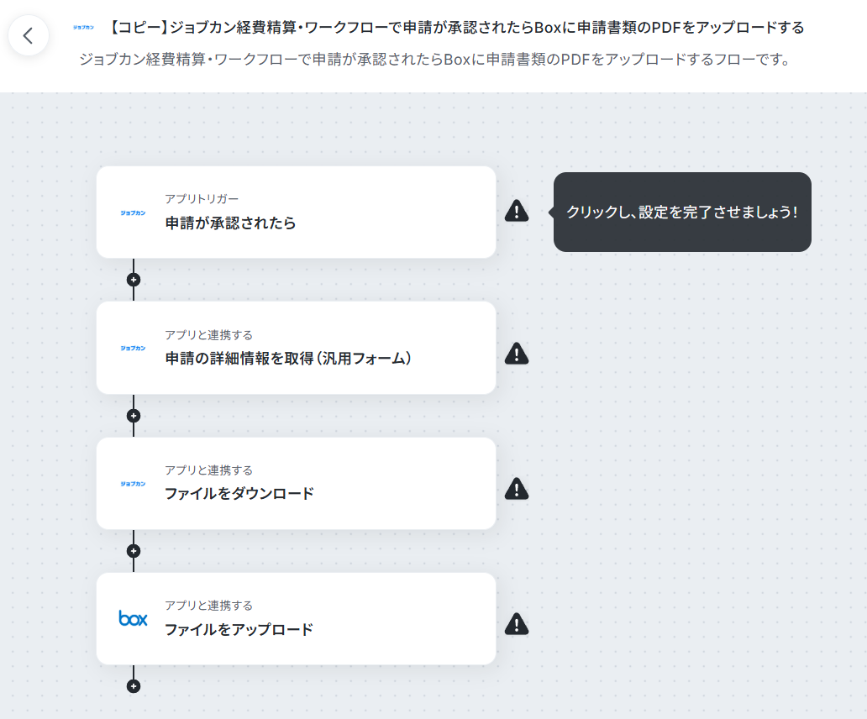Image resolution: width=867 pixels, height=719 pixels.
Task: Go back using the left chevron button
Action: (29, 36)
